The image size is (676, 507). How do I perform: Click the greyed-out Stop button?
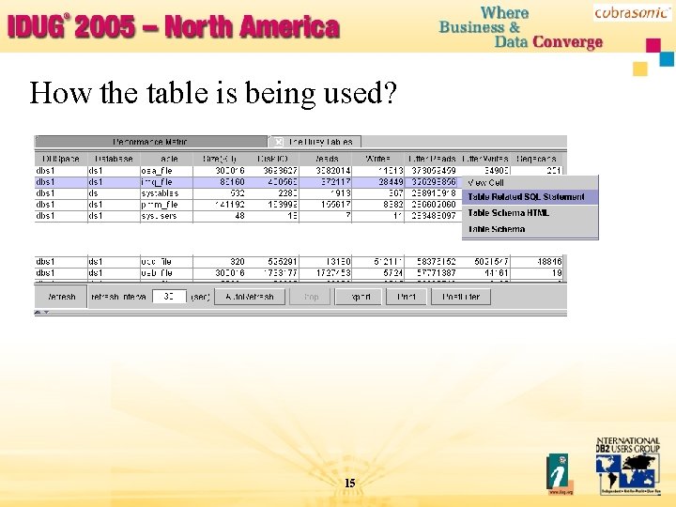click(x=310, y=297)
